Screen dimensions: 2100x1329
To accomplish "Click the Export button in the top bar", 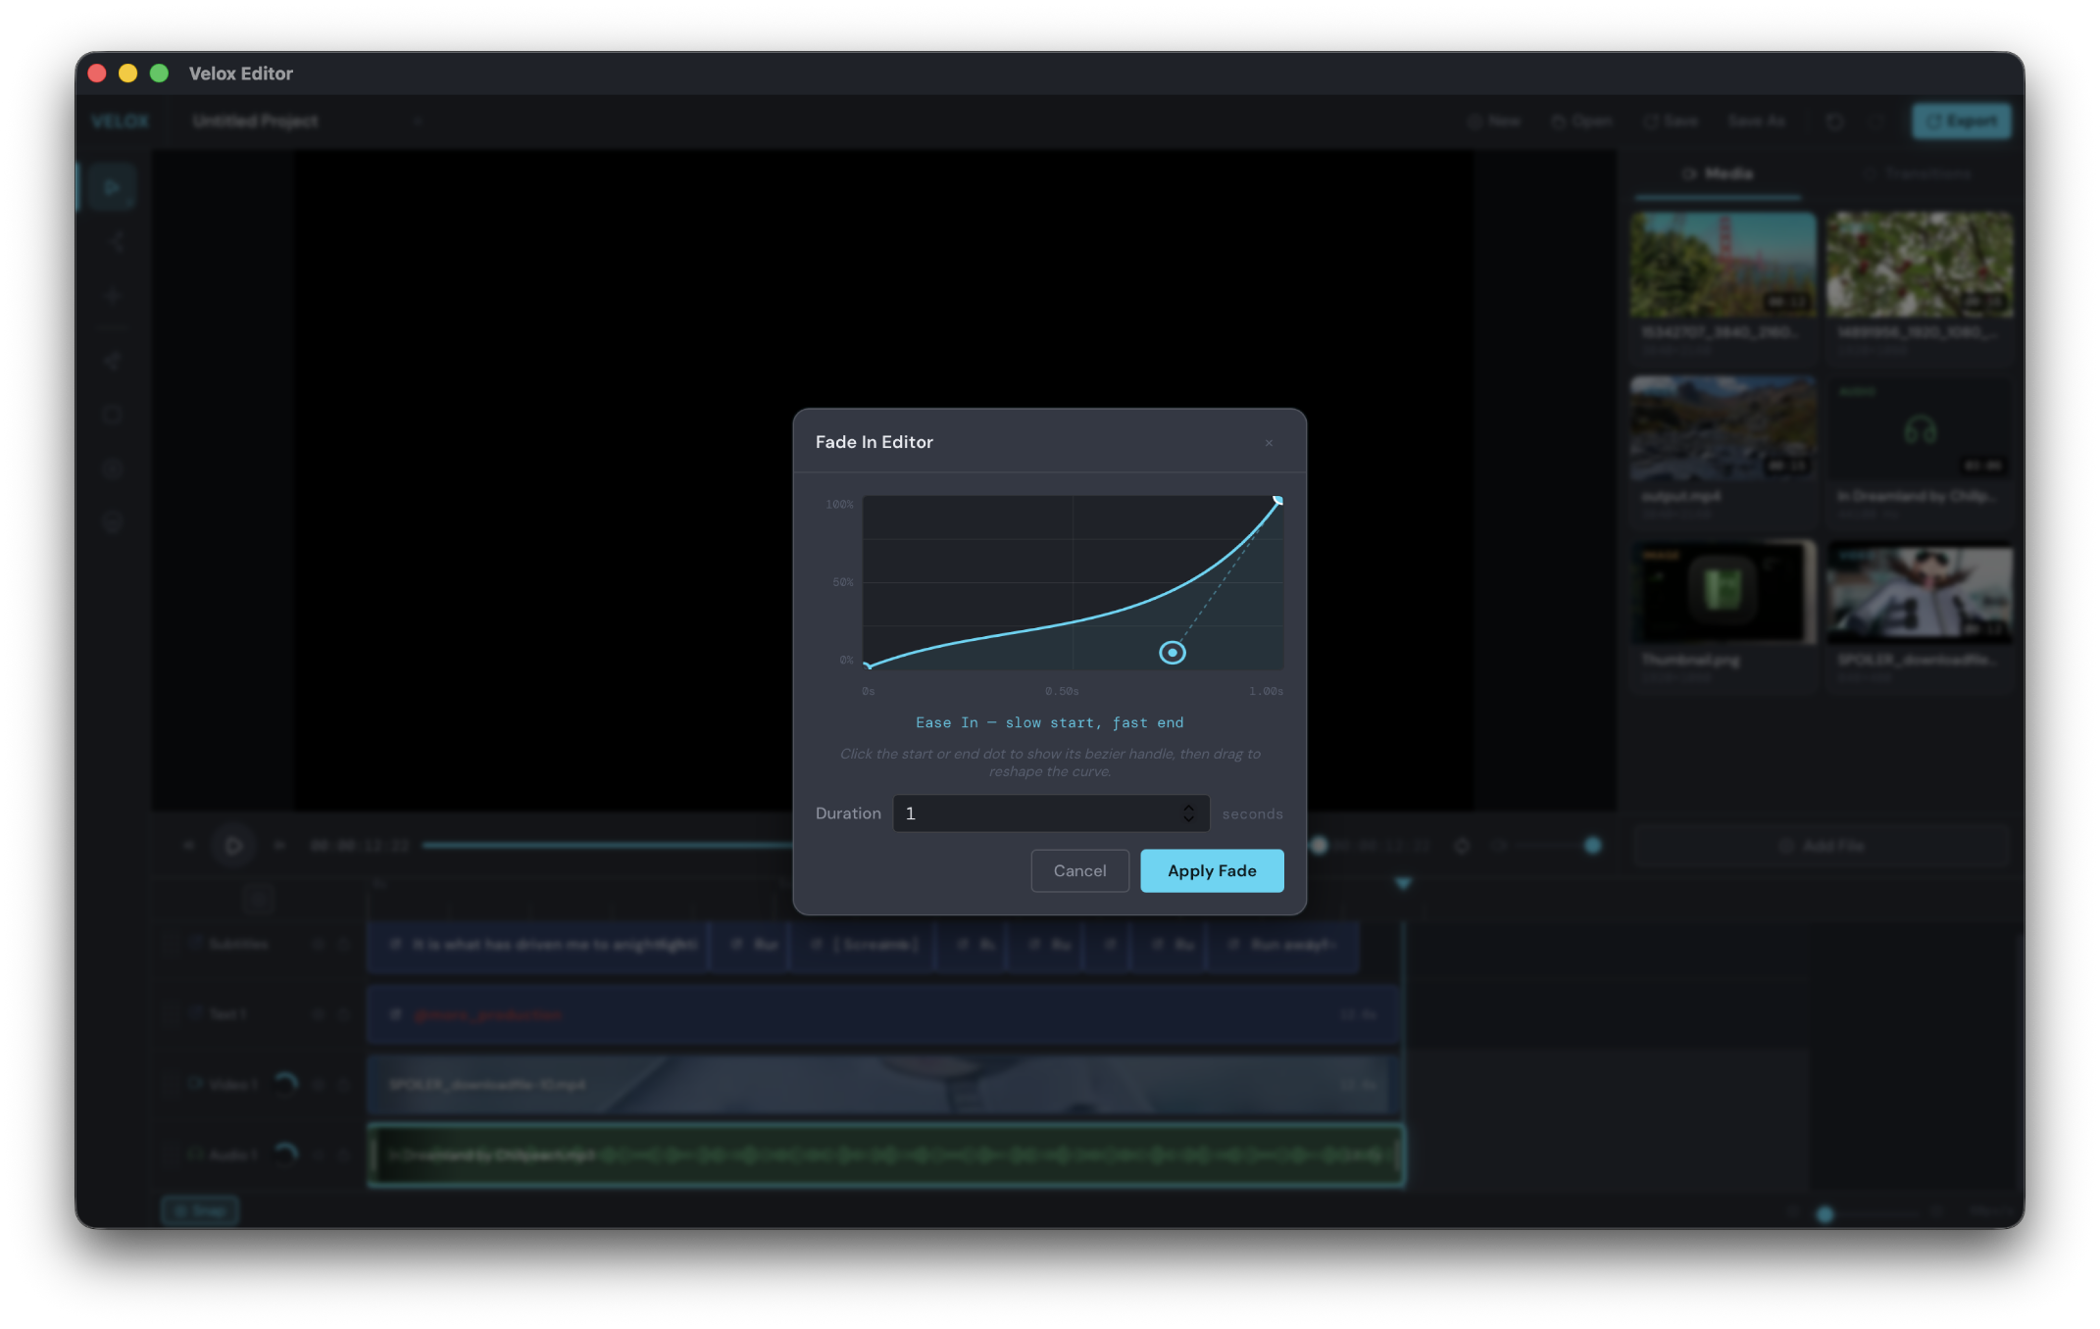I will click(x=1961, y=121).
